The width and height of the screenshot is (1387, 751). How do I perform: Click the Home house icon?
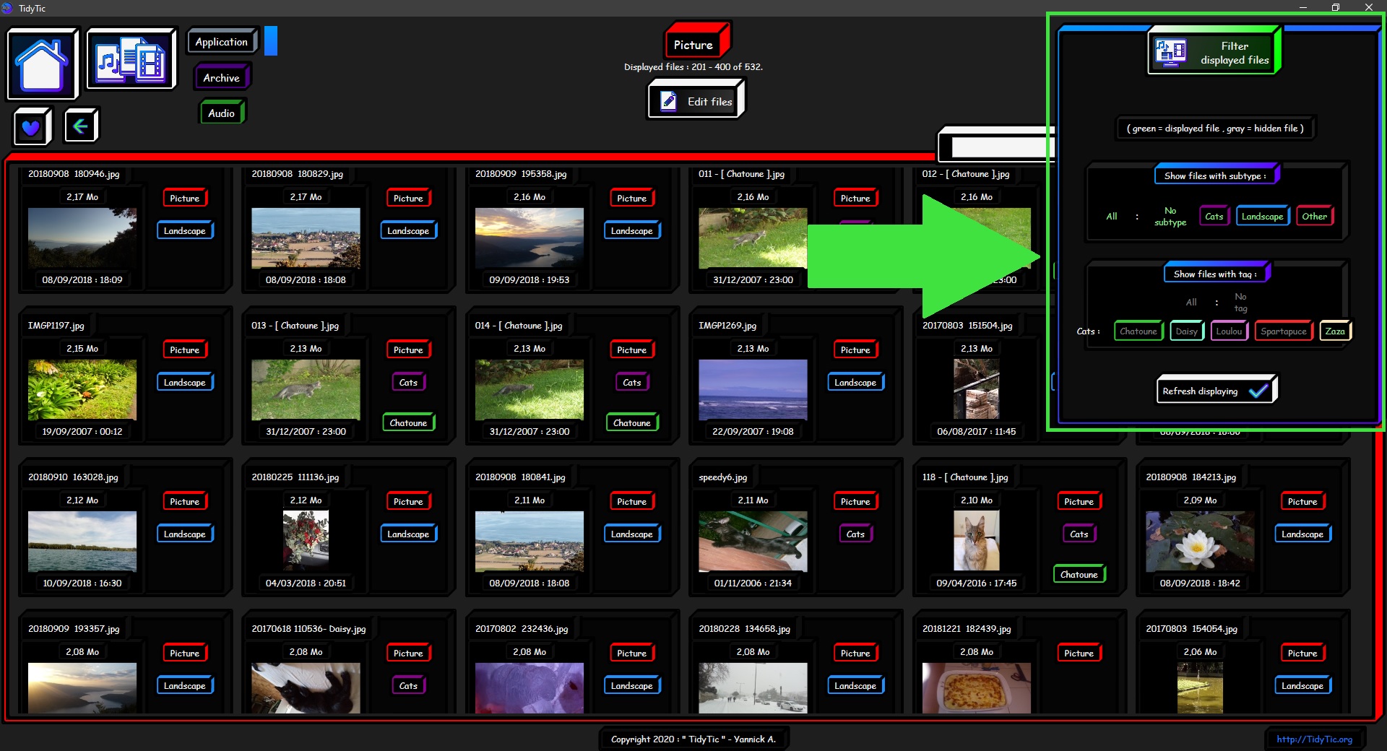click(42, 64)
